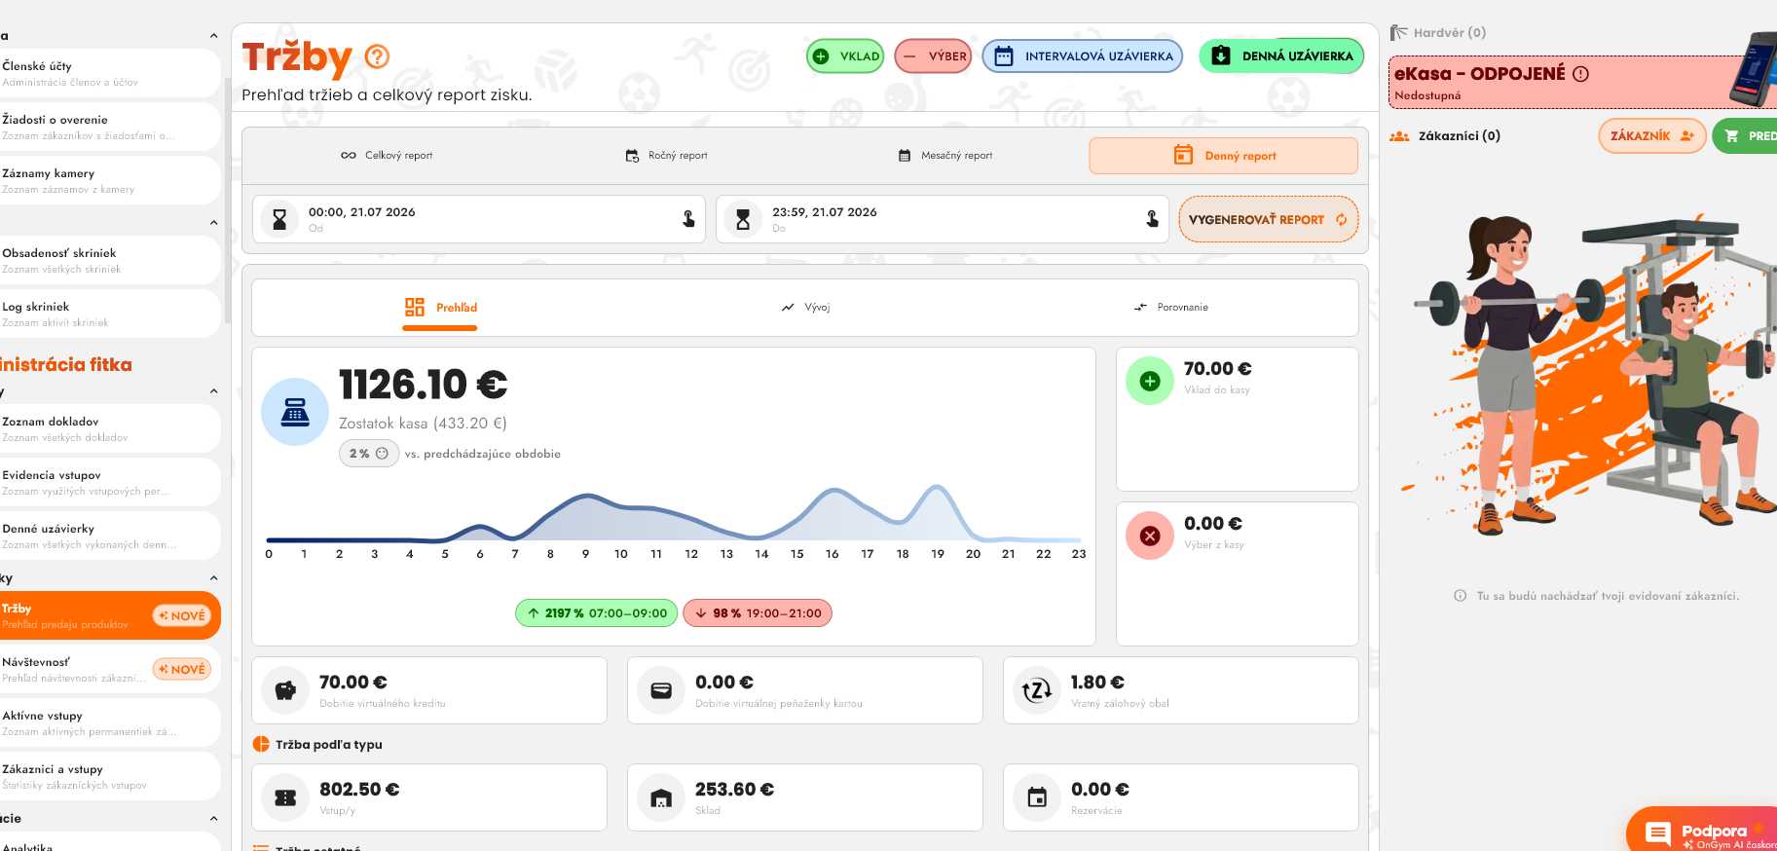
Task: Open the INTERVALOVÁ UZÁVIERKA button
Action: pos(1083,56)
